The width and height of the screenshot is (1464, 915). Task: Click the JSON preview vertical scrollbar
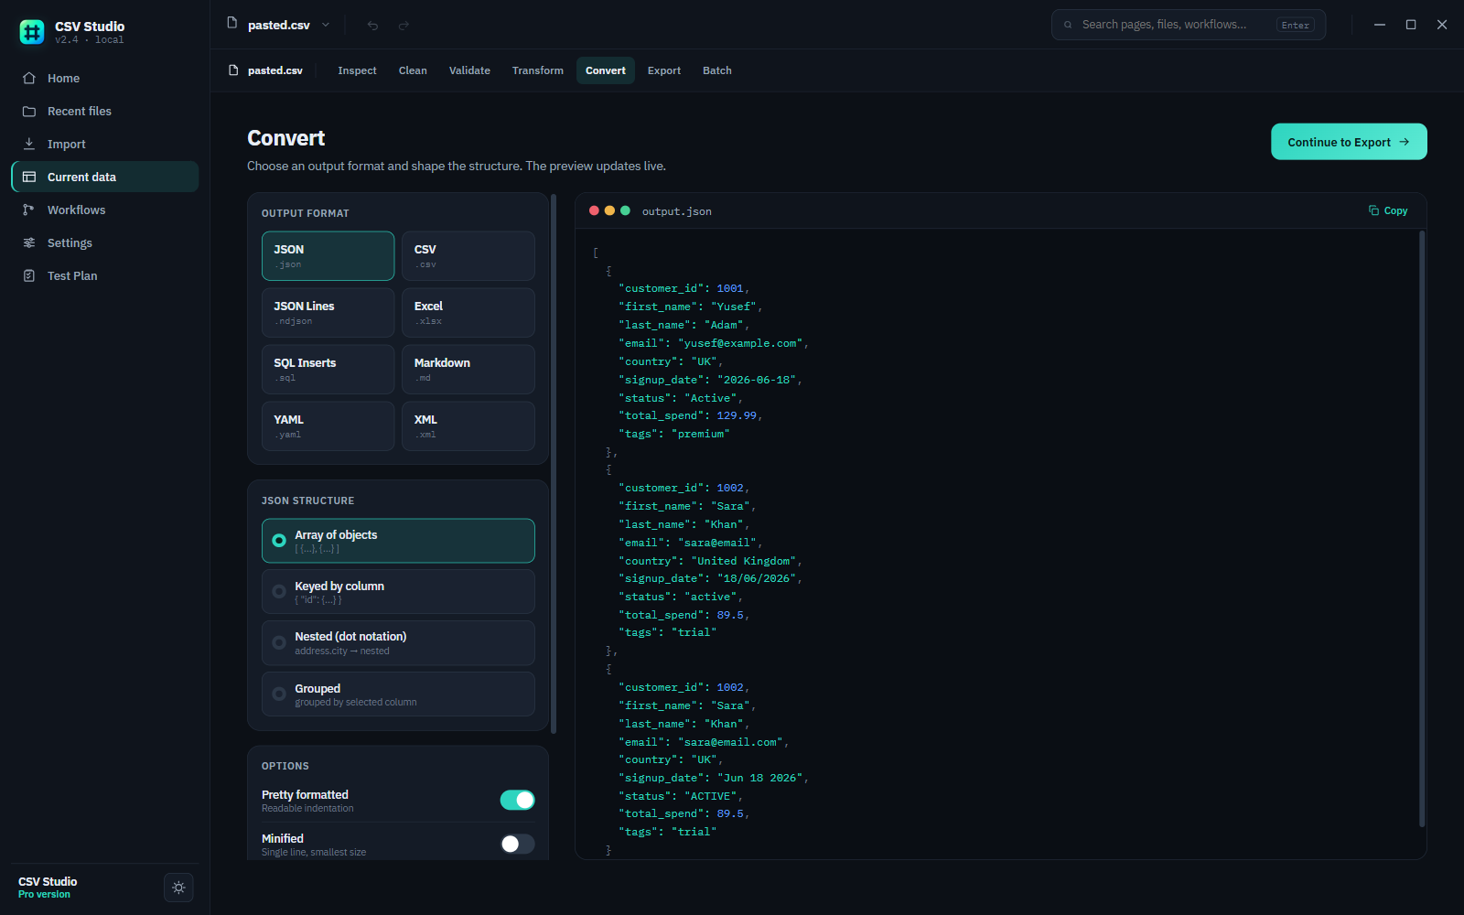pos(1422,529)
